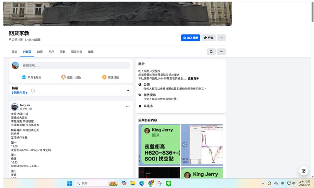Image resolution: width=314 pixels, height=188 pixels.
Task: Open the dropdown arrow beside 分享
Action: coord(221,38)
